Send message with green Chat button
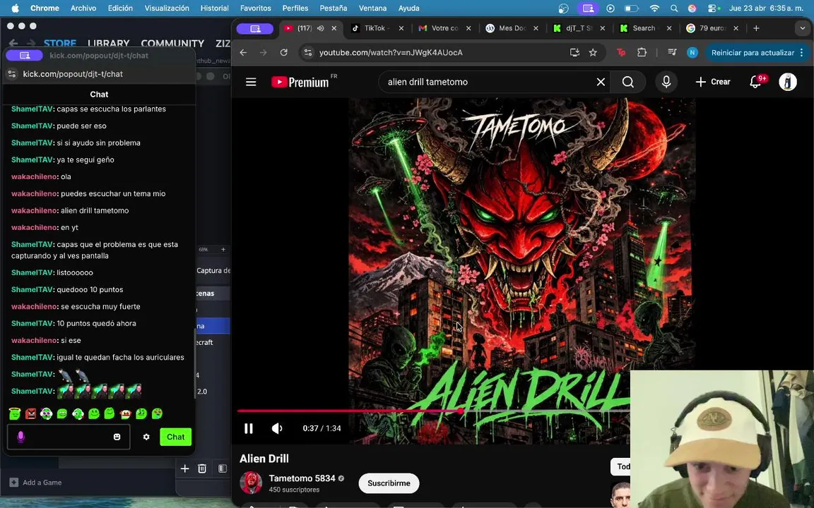The height and width of the screenshot is (508, 814). 175,437
